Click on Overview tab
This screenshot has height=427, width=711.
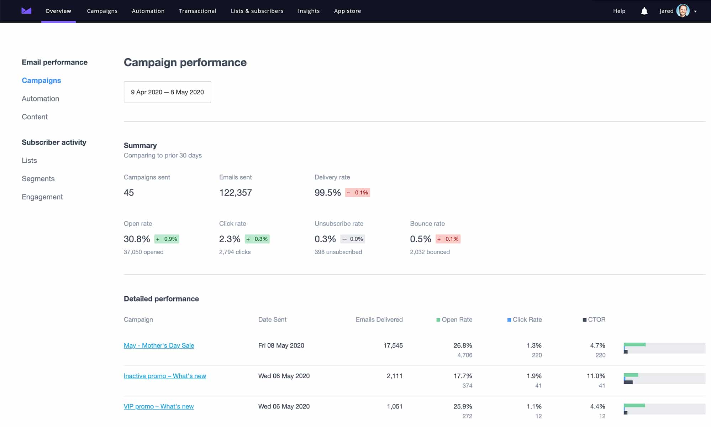coord(57,11)
